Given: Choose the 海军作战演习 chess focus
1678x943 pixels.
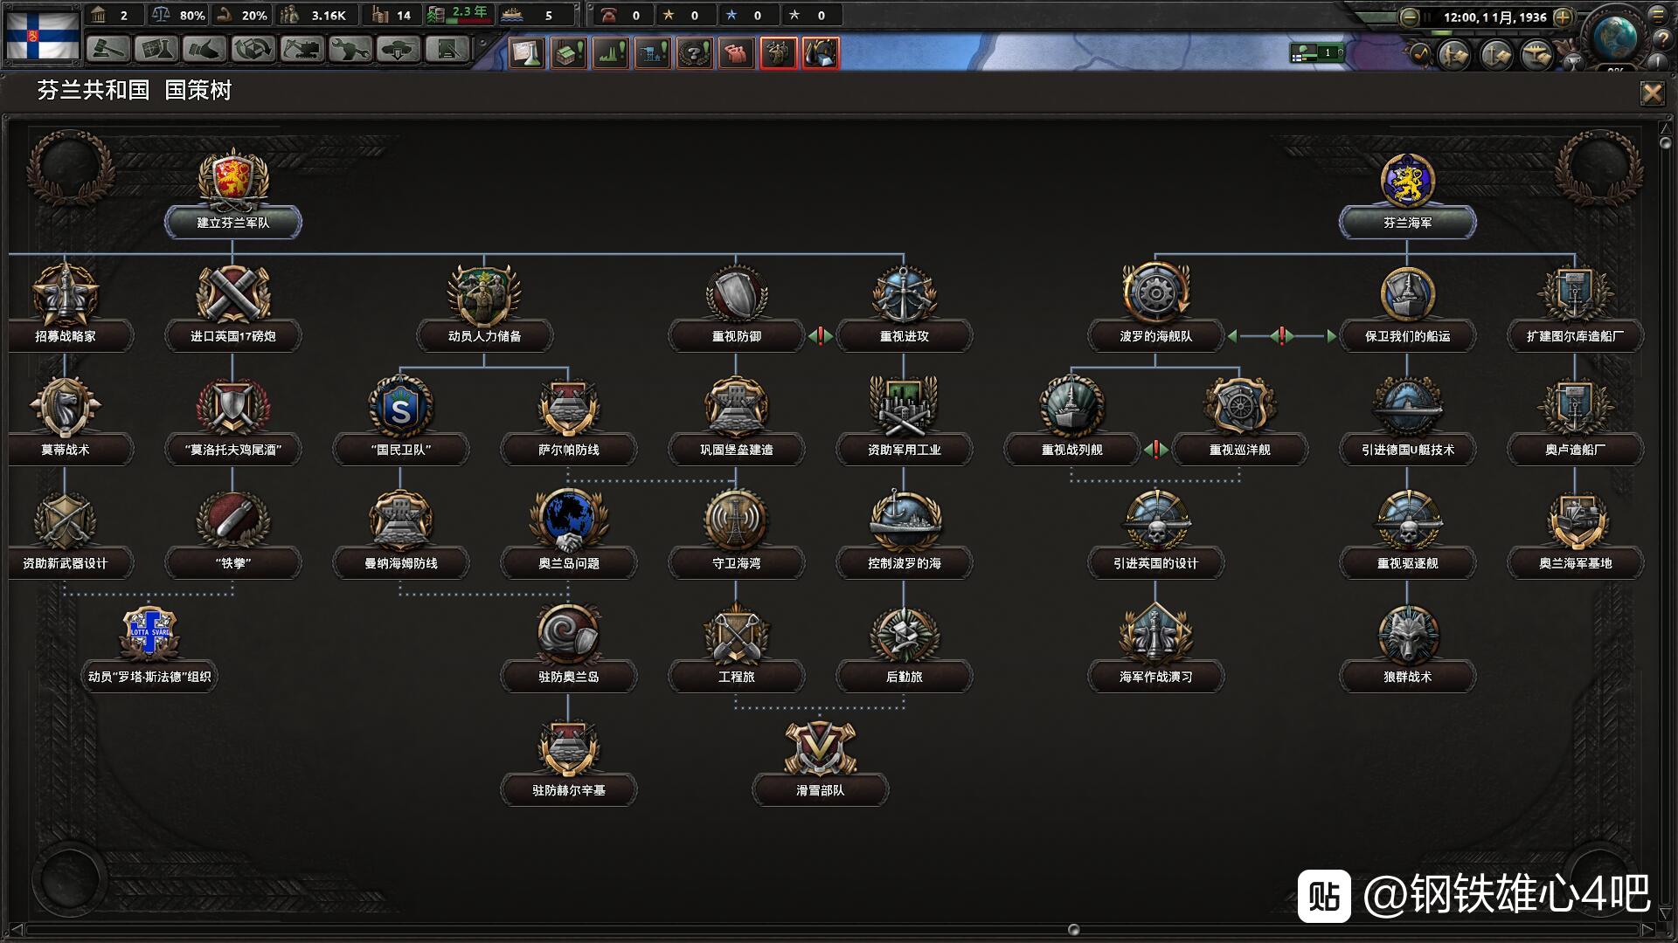Looking at the screenshot, I should 1155,648.
